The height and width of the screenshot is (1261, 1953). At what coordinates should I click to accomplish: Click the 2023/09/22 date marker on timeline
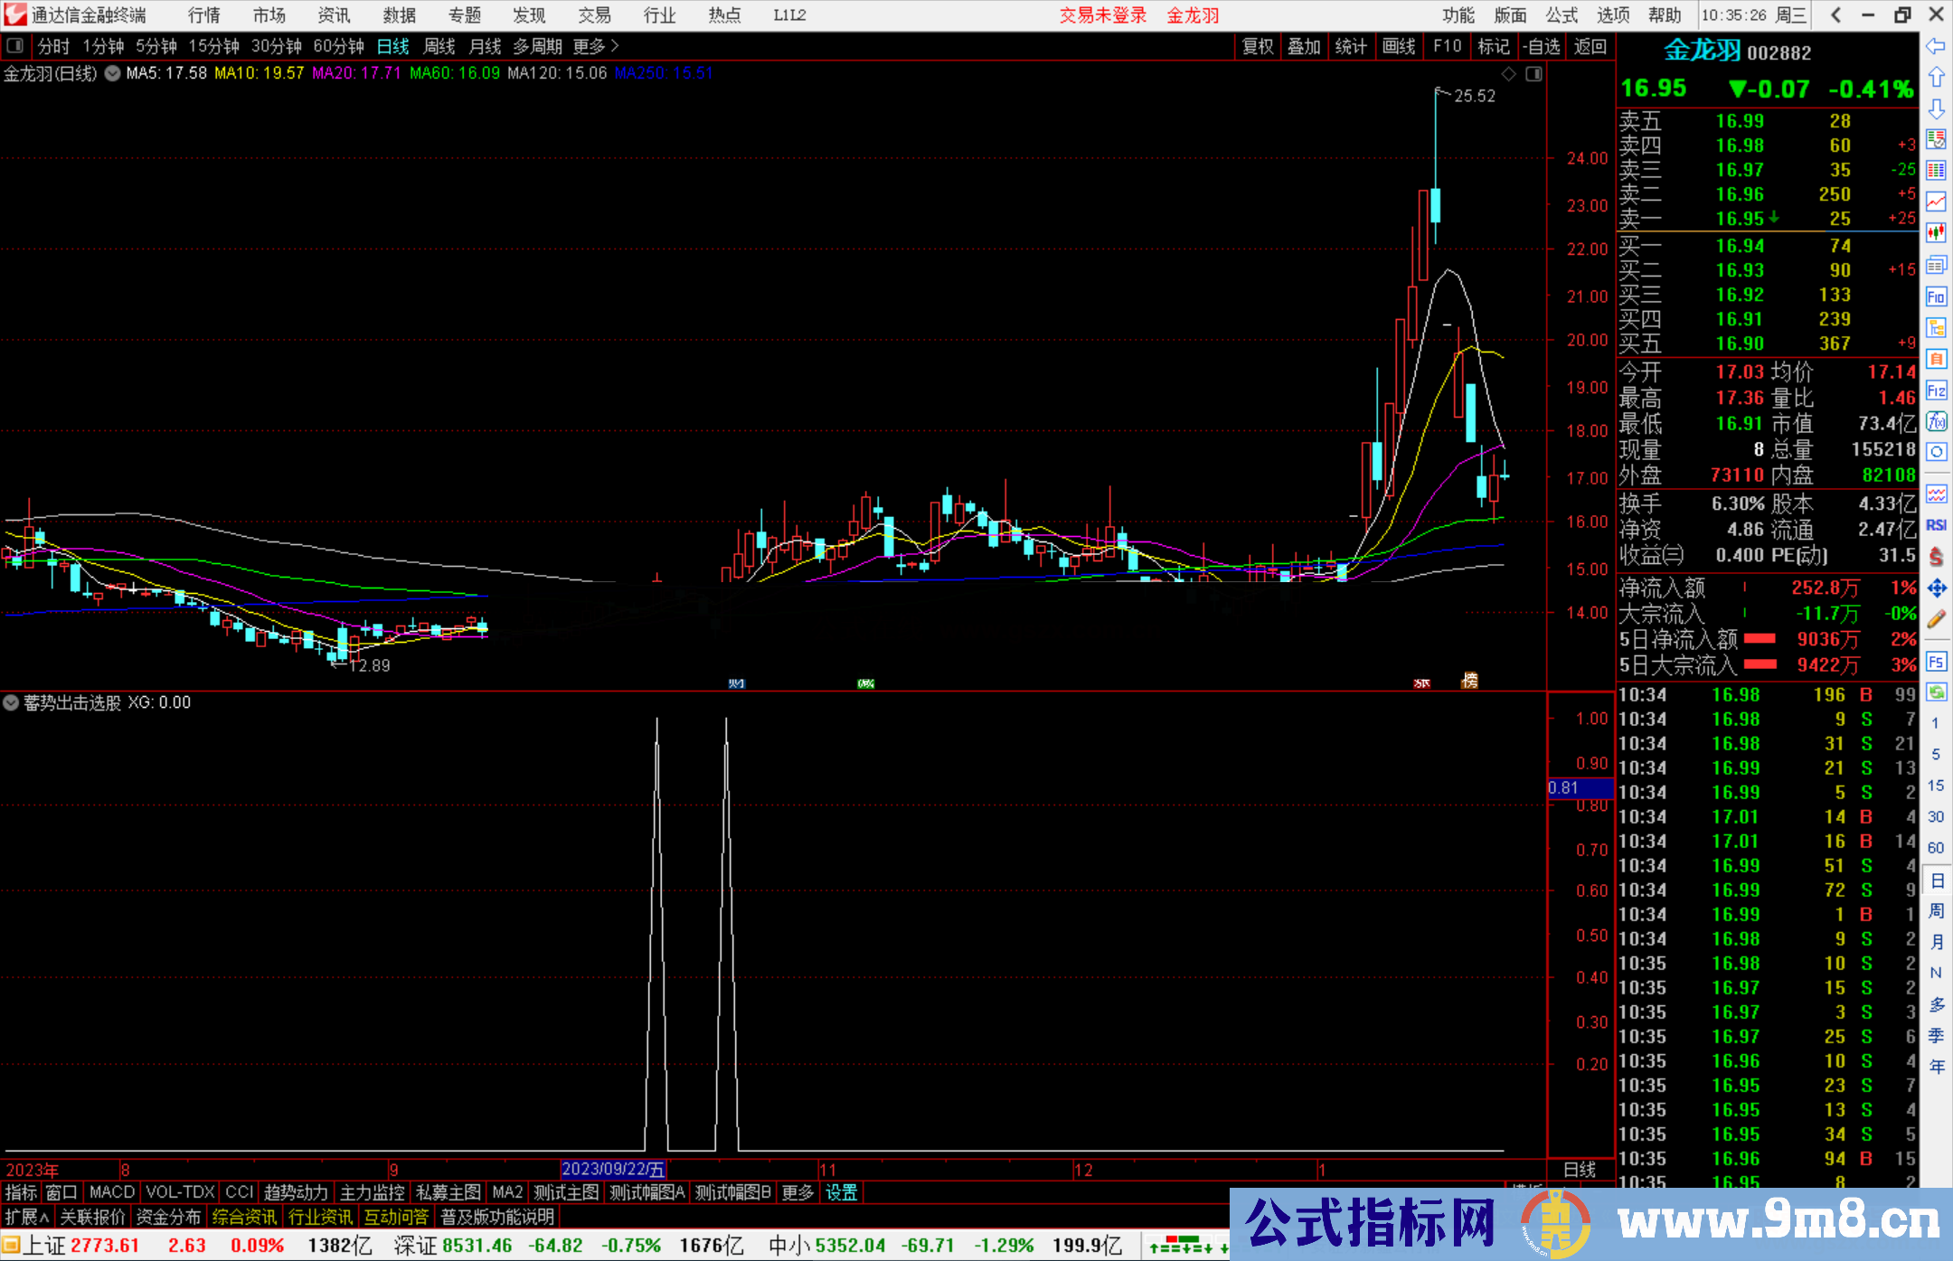(614, 1170)
